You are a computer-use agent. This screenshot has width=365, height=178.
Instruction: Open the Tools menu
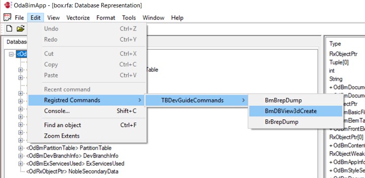click(129, 18)
